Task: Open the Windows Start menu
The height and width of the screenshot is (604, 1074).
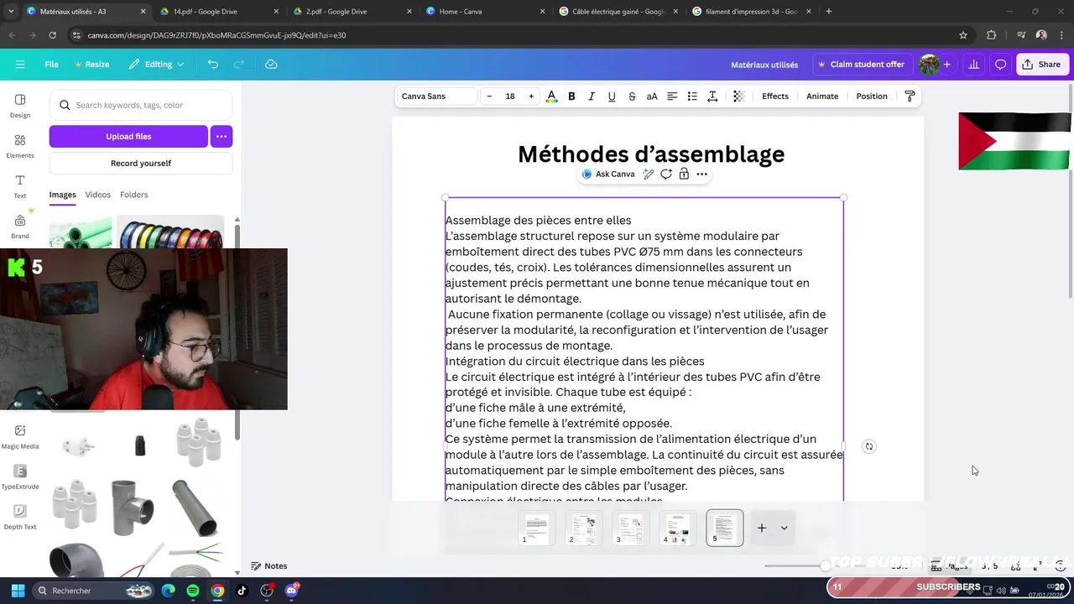Action: 18,591
